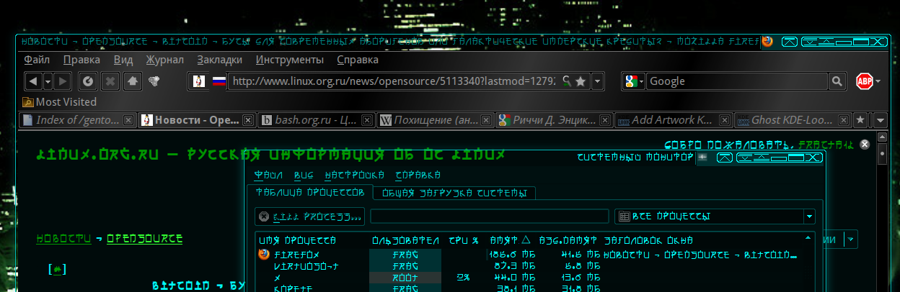Viewport: 900px width, 292px height.
Task: Open the list-all-tabs dropdown arrow
Action: pyautogui.click(x=880, y=119)
